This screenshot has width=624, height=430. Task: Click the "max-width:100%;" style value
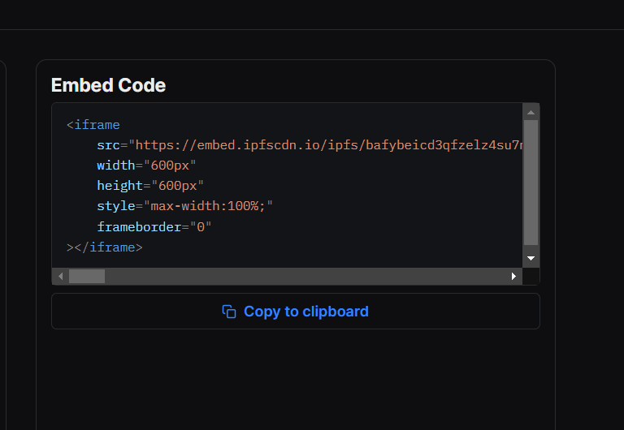pyautogui.click(x=207, y=206)
